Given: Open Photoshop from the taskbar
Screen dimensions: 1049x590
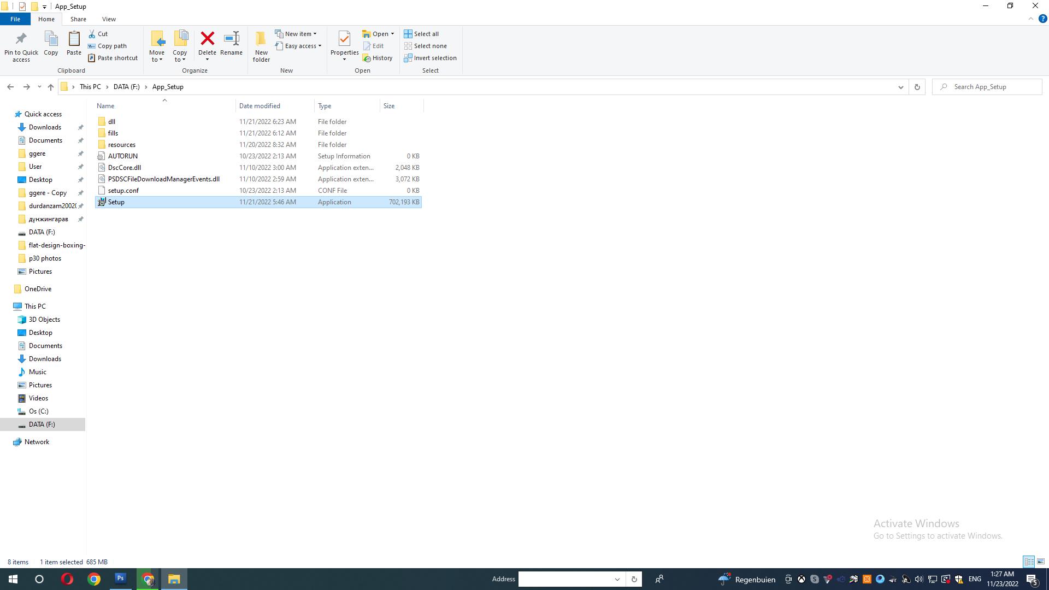Looking at the screenshot, I should (121, 579).
